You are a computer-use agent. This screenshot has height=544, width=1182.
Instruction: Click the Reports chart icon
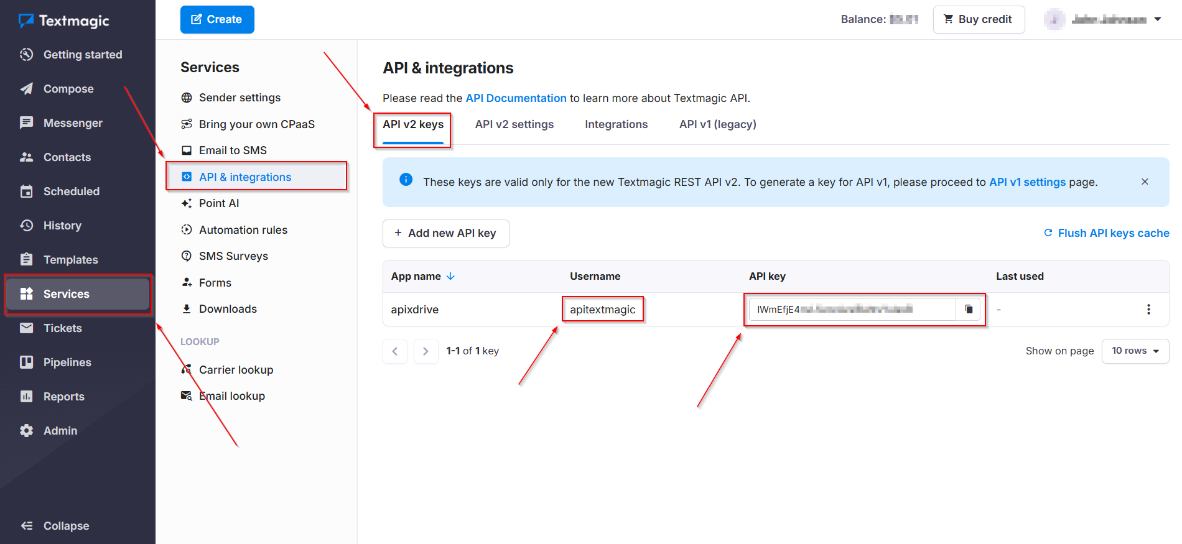point(26,396)
